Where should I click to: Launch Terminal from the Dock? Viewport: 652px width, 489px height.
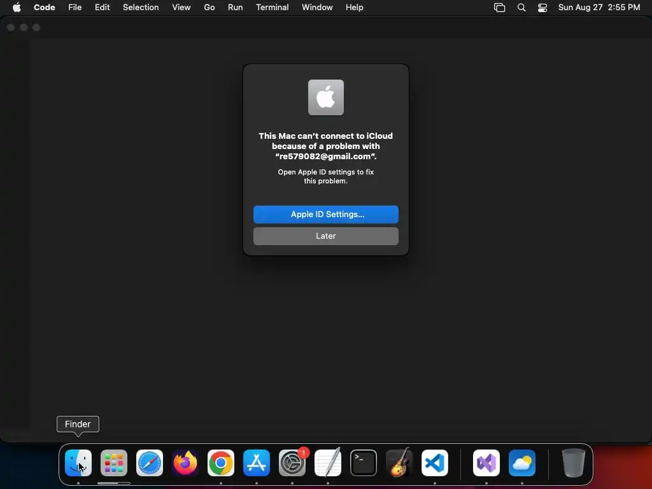coord(364,463)
